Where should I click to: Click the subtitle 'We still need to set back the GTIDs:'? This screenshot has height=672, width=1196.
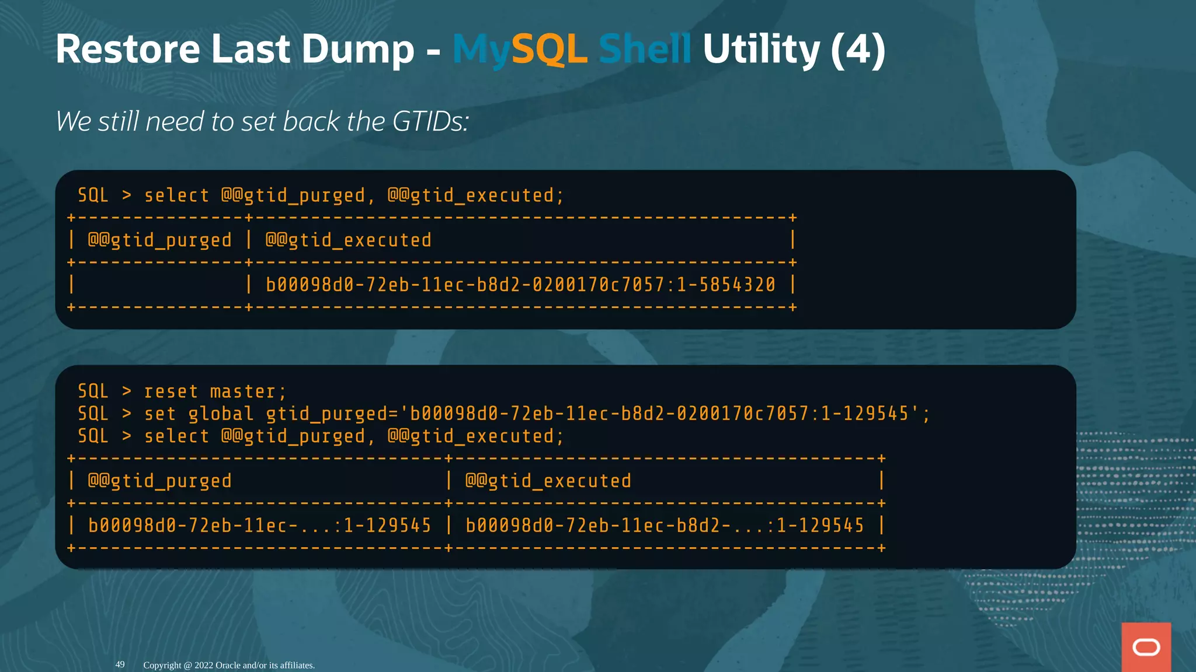click(262, 121)
